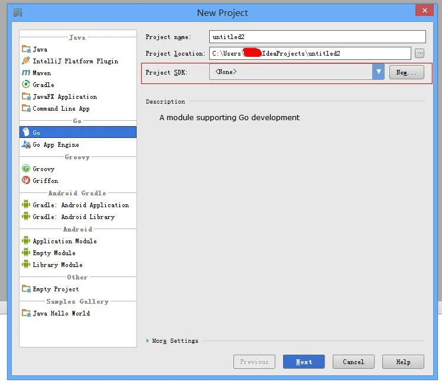Select the highlighted Go project type

tap(78, 132)
